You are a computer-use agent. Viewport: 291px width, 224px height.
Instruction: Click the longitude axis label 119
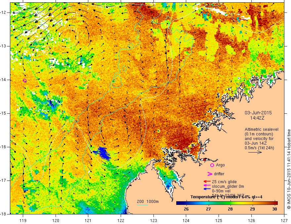(x=23, y=220)
